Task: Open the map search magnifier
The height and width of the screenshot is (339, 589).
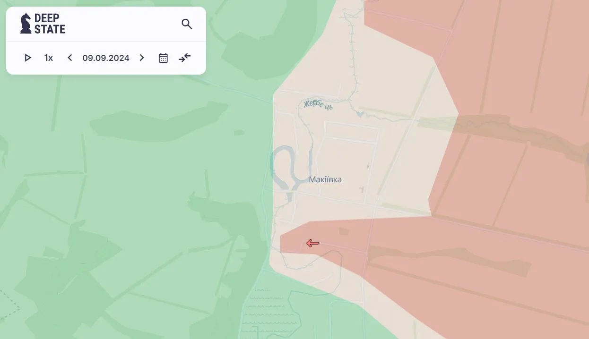Action: [187, 24]
